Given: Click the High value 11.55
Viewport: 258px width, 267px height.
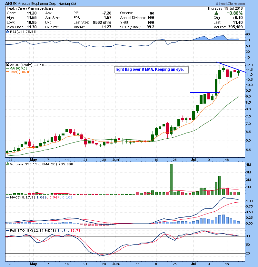Looking at the screenshot, I should point(32,18).
